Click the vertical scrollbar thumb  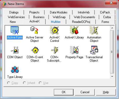point(112,52)
